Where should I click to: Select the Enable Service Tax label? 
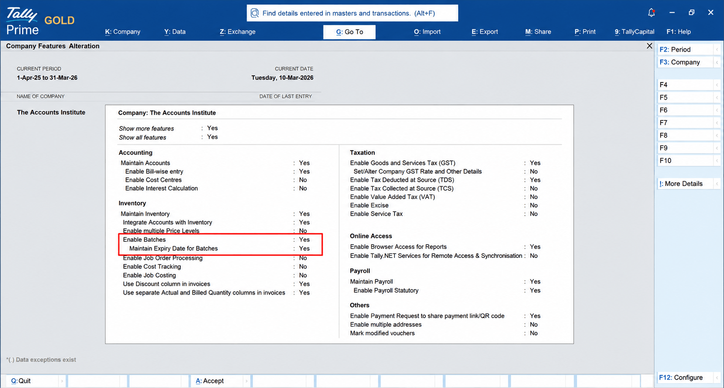pos(376,213)
